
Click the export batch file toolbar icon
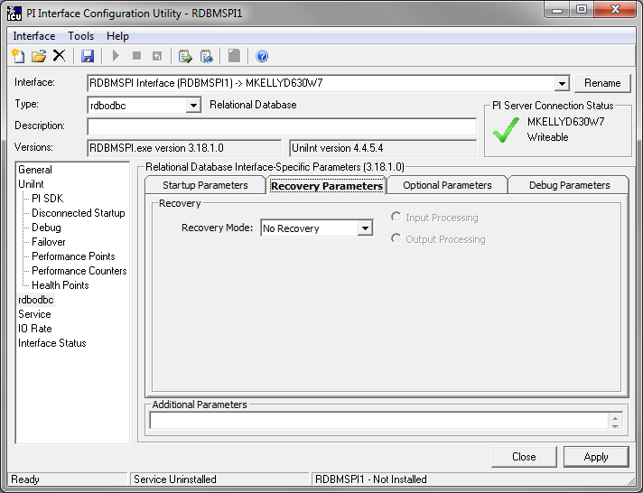click(x=185, y=56)
